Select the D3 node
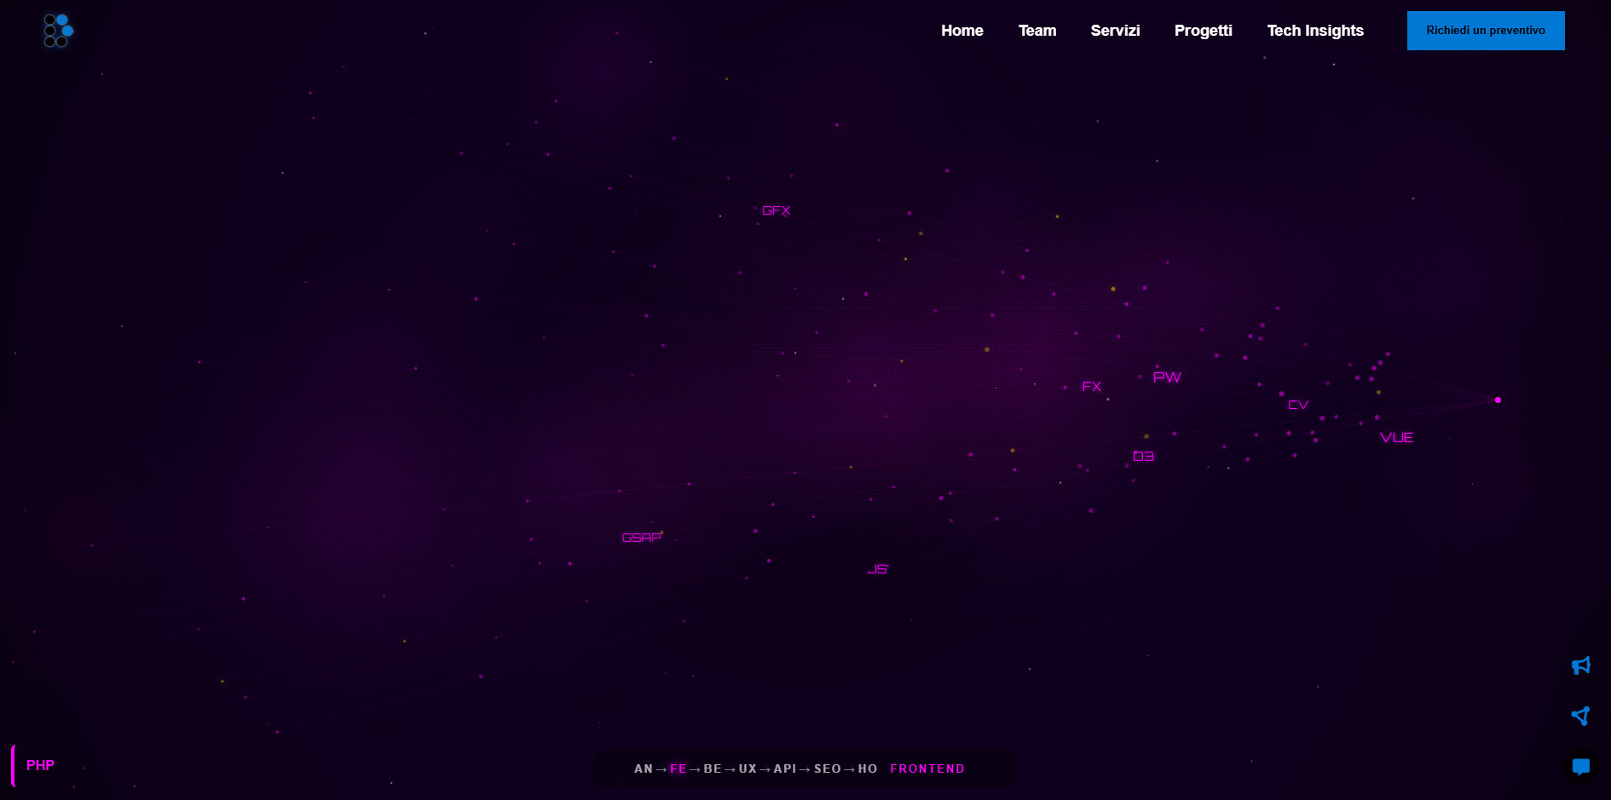This screenshot has width=1611, height=800. [x=1143, y=455]
